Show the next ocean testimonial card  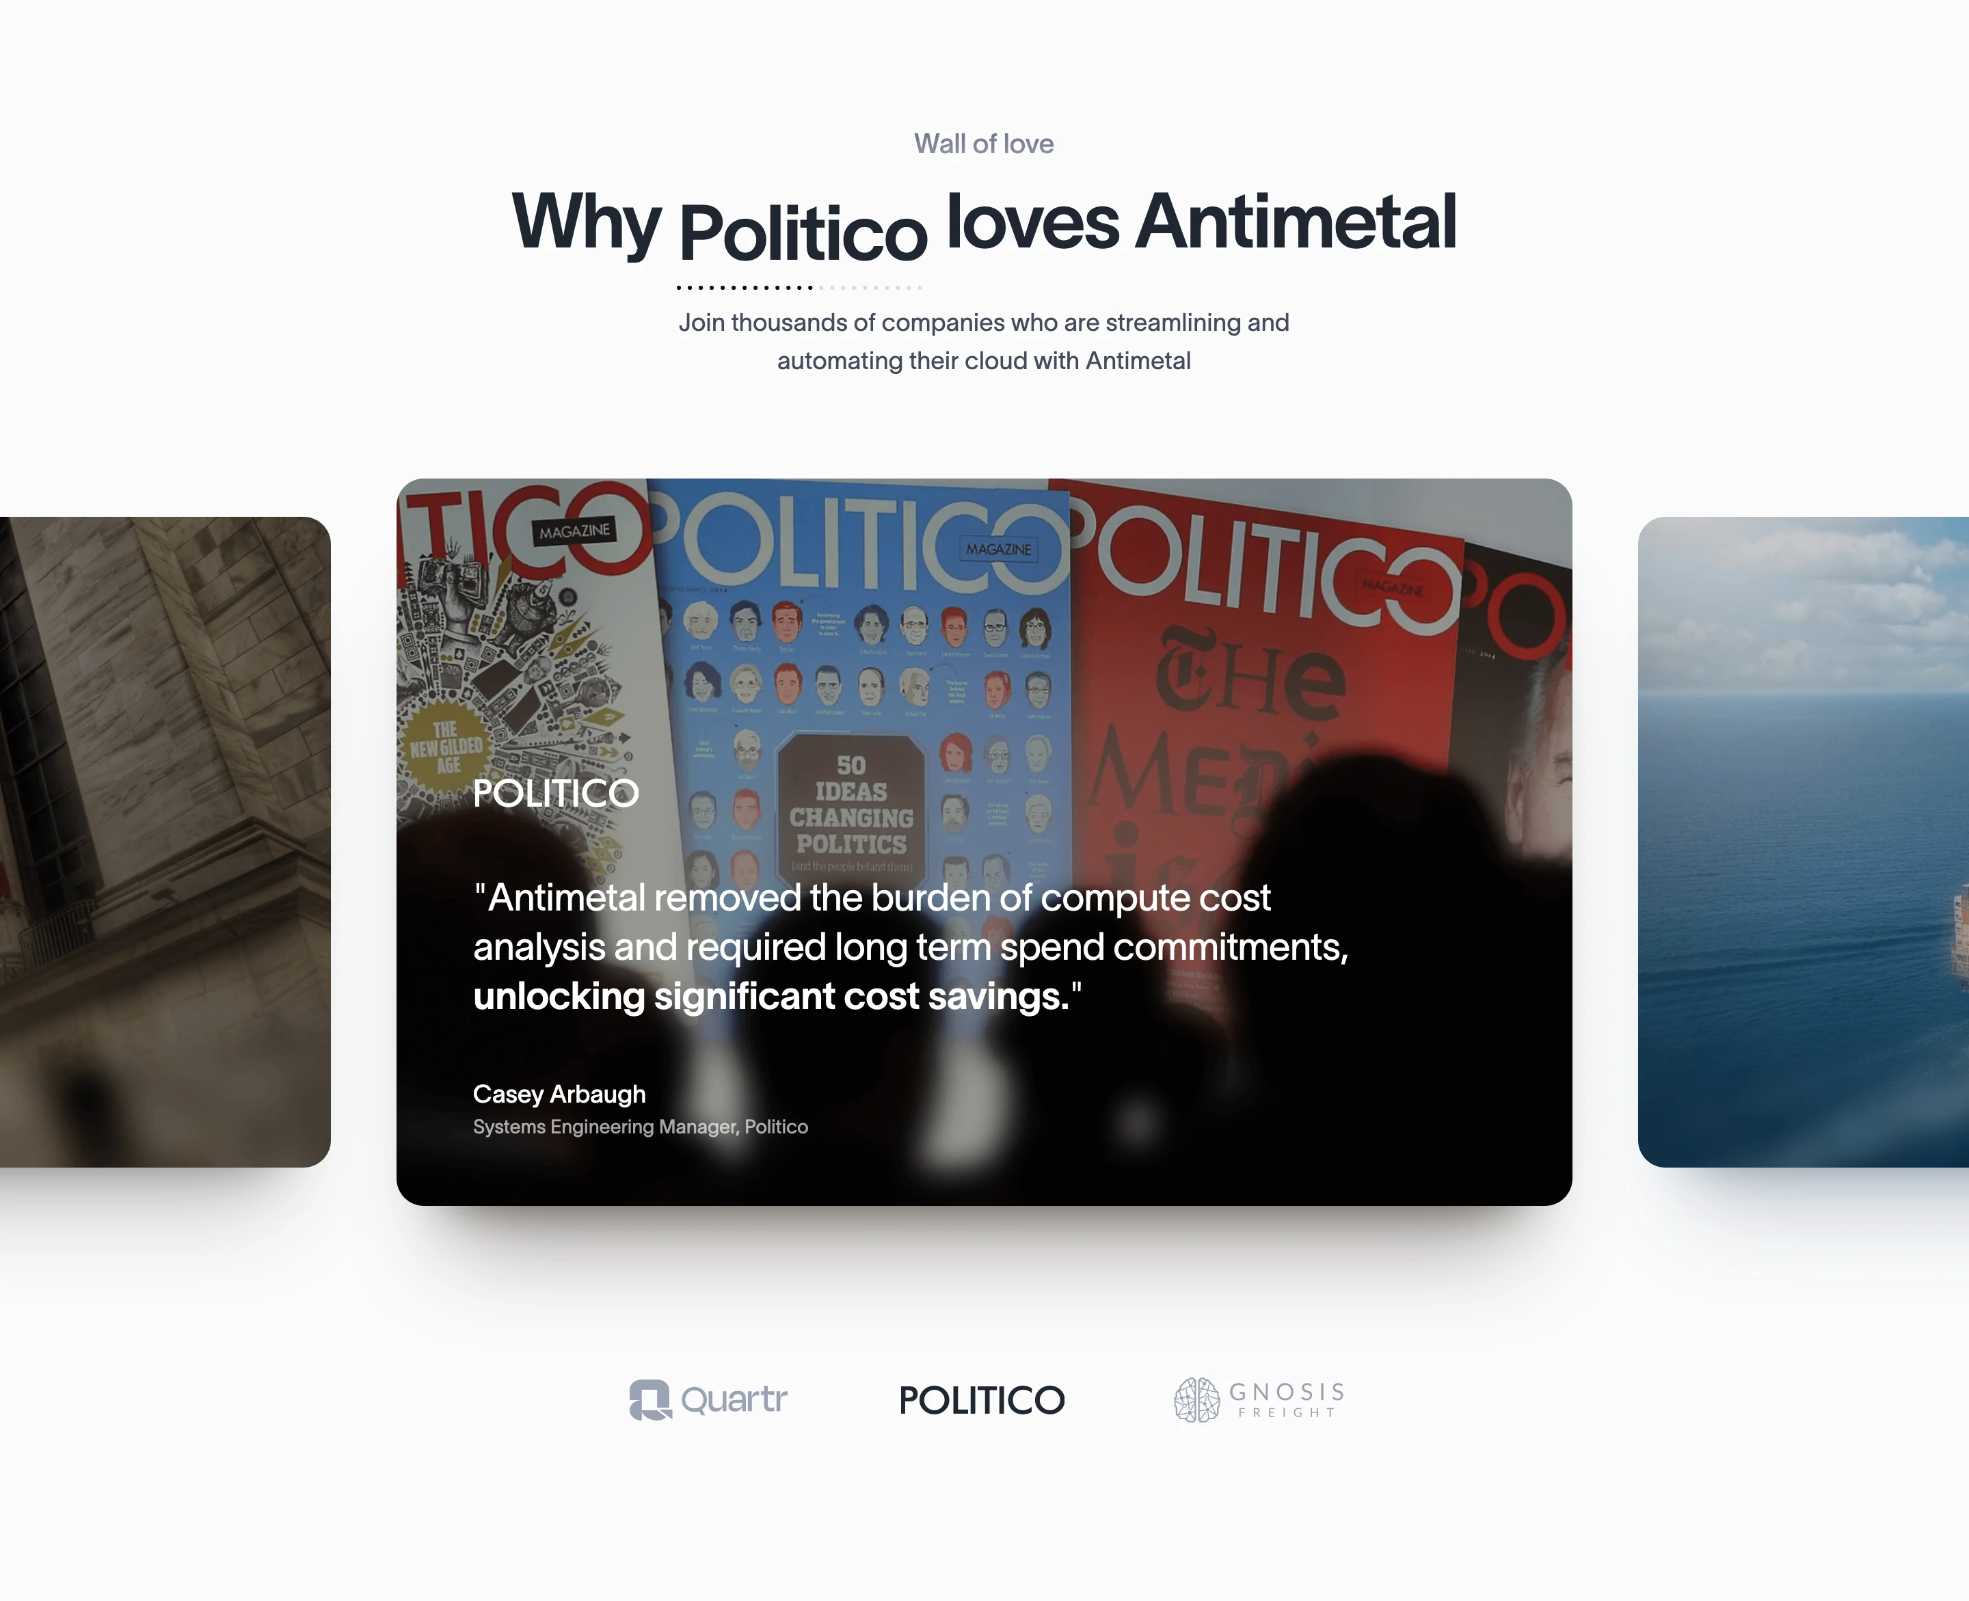[x=1803, y=842]
